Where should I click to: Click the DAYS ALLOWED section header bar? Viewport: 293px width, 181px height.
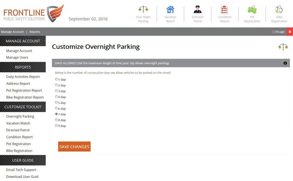pyautogui.click(x=171, y=63)
